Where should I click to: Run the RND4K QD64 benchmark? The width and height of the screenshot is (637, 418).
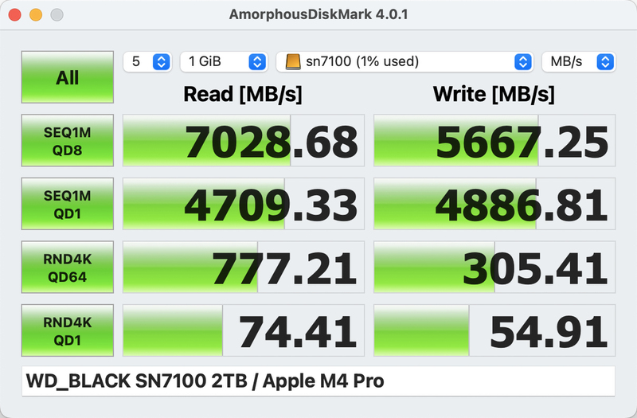(68, 268)
